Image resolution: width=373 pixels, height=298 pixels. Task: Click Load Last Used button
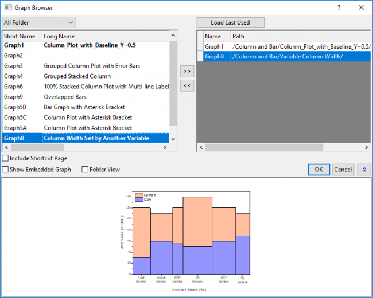pos(231,22)
